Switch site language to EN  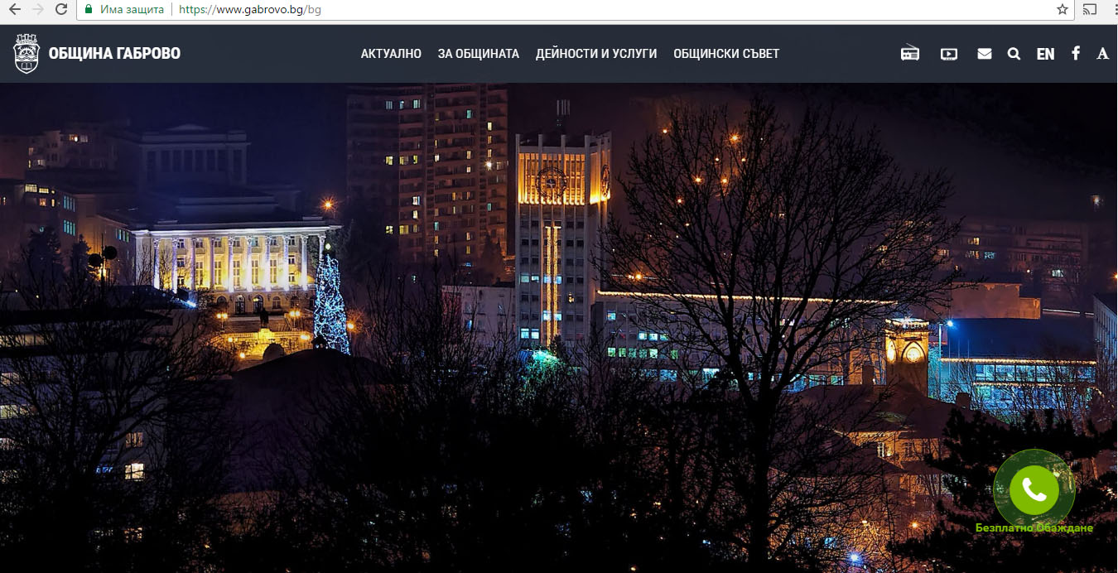[1045, 54]
